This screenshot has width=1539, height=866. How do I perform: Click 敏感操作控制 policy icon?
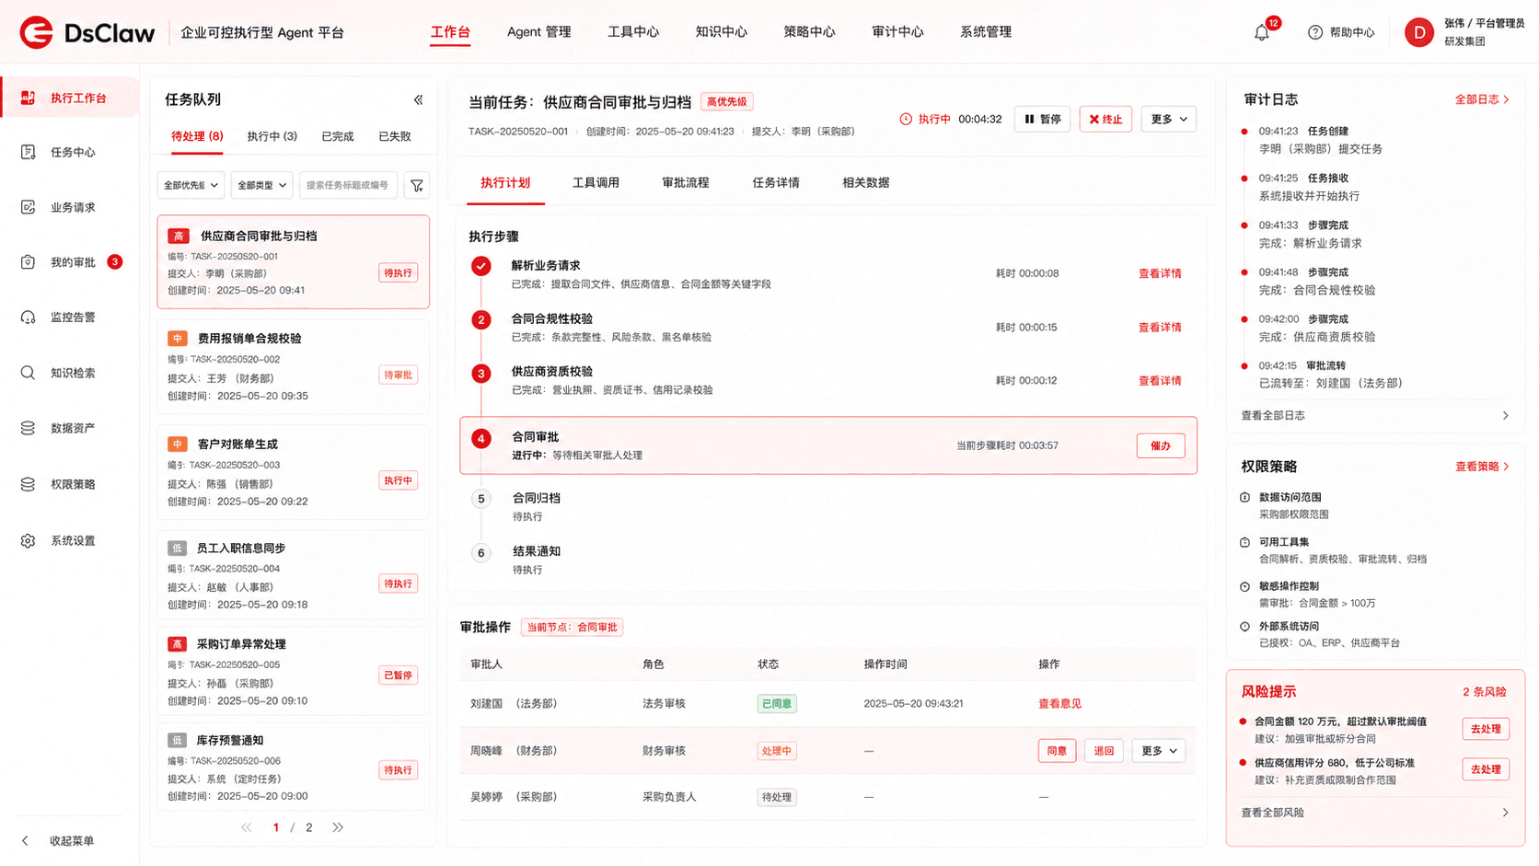pos(1244,586)
